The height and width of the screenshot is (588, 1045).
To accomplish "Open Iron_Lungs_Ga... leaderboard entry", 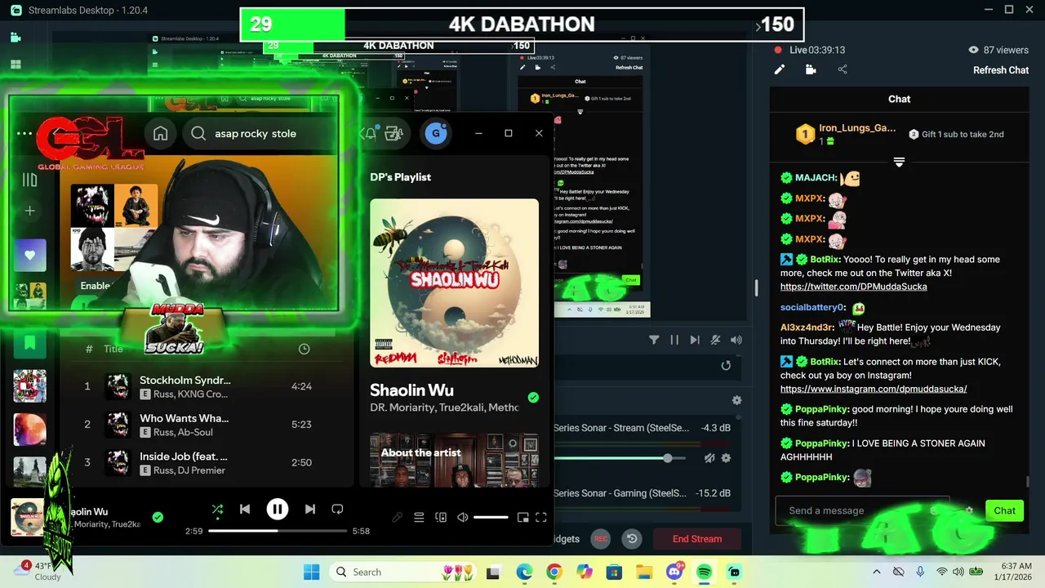I will (846, 134).
